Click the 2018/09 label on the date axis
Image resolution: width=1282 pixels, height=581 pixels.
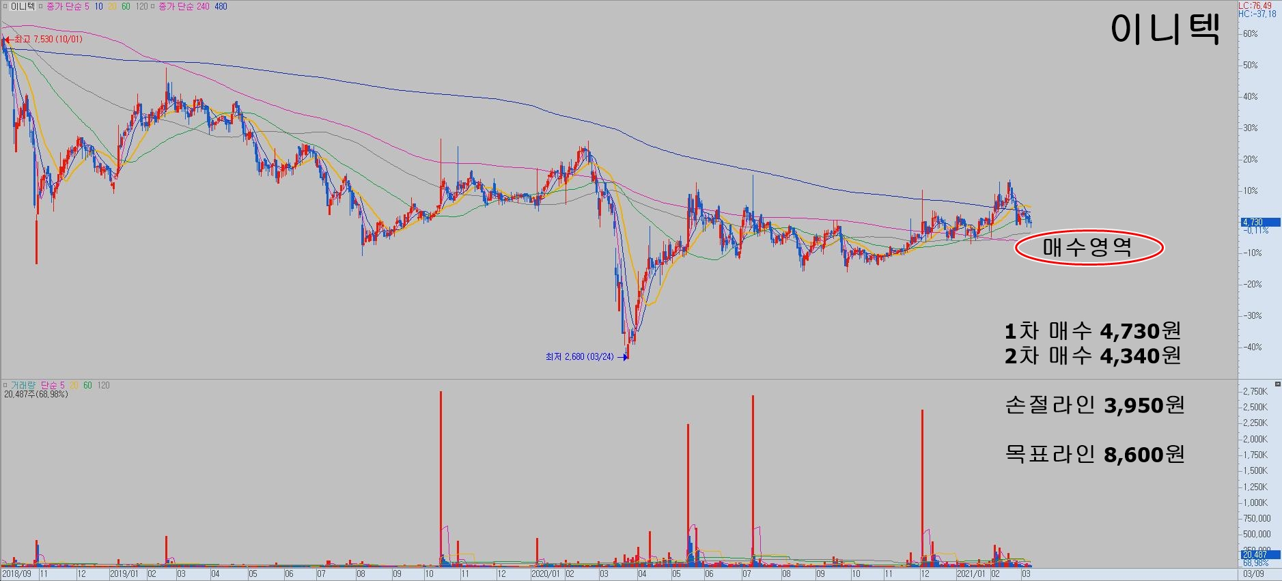(16, 574)
